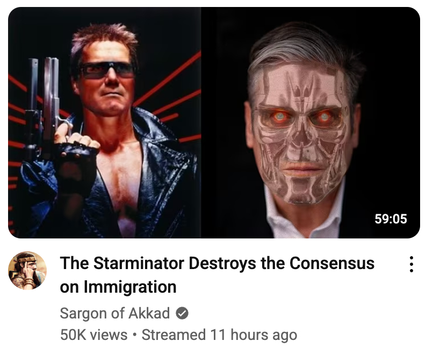Play the video via its thumbnail

[214, 122]
